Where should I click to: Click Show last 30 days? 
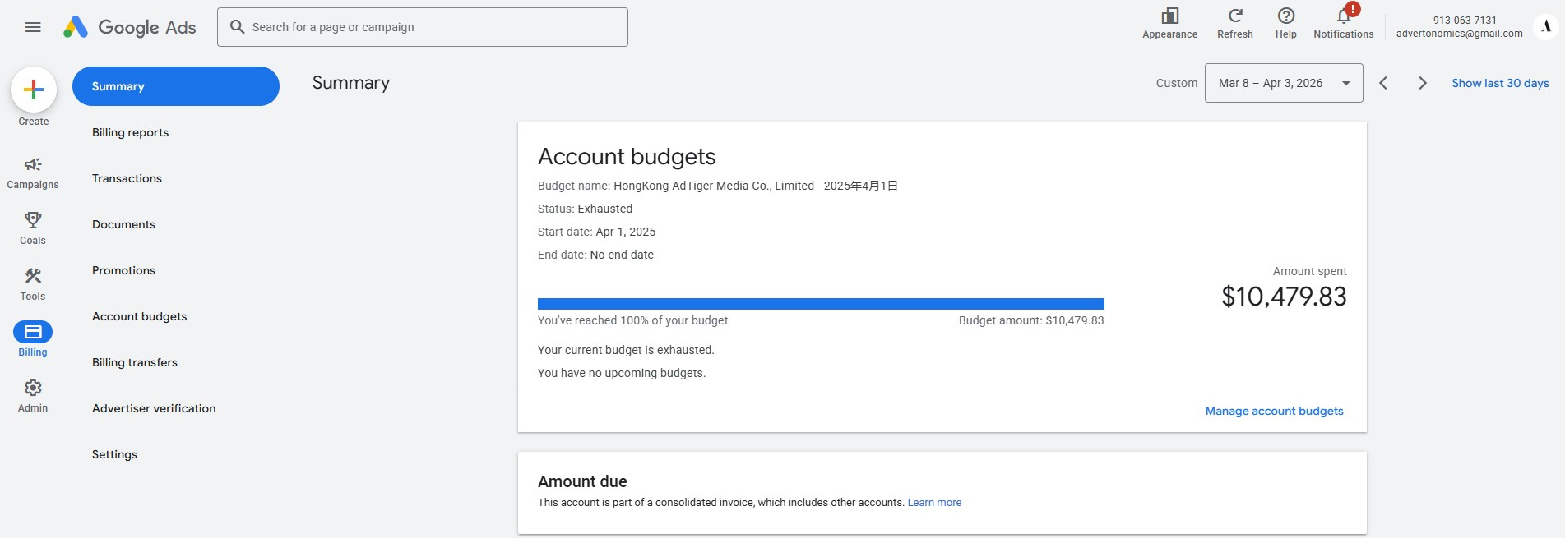(1500, 83)
